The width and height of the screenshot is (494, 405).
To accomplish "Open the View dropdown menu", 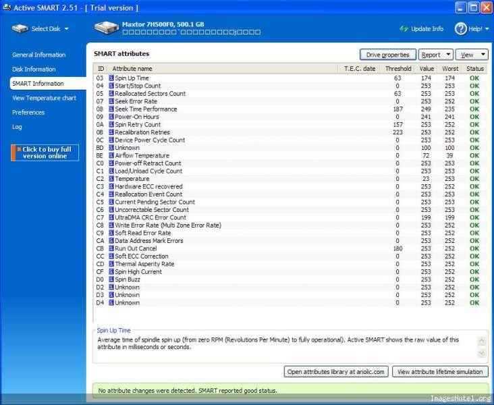I will tap(472, 55).
